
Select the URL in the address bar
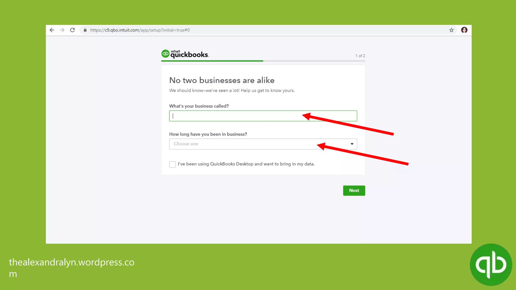pos(140,30)
